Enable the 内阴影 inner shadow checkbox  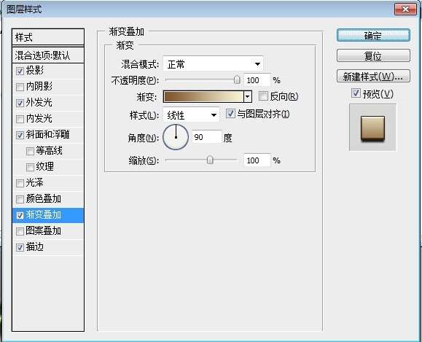pos(20,87)
